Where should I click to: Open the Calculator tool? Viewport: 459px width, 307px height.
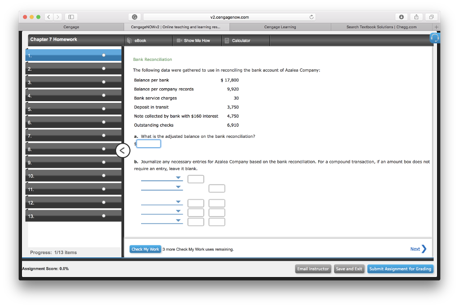point(246,41)
